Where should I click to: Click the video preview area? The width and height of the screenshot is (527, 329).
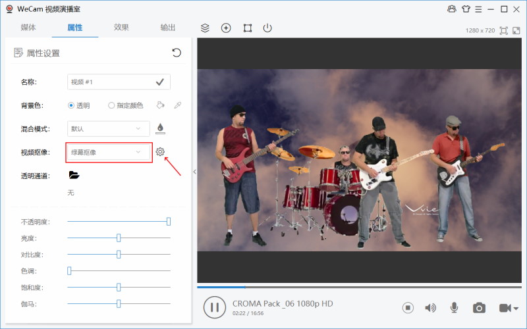[359, 160]
